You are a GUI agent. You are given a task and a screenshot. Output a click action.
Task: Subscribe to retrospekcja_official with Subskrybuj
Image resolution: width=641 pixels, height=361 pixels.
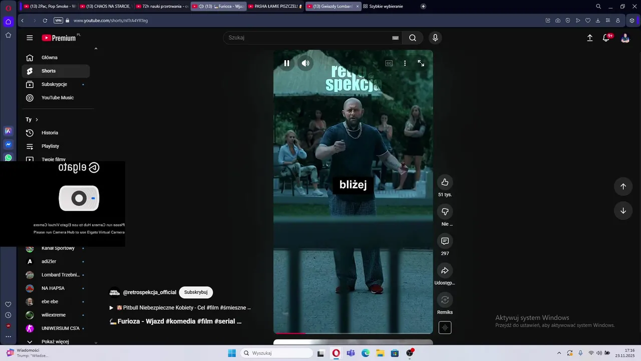coord(196,292)
